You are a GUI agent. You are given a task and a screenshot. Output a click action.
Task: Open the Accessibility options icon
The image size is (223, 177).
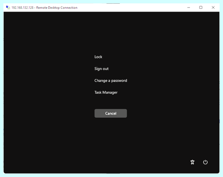click(x=193, y=162)
